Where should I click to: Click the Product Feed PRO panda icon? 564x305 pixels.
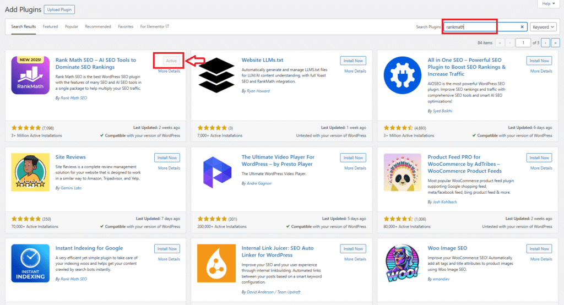403,172
